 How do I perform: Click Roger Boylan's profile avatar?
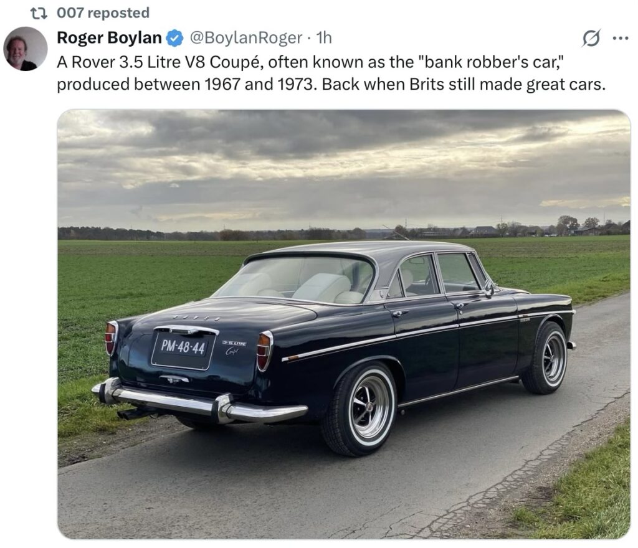(25, 49)
